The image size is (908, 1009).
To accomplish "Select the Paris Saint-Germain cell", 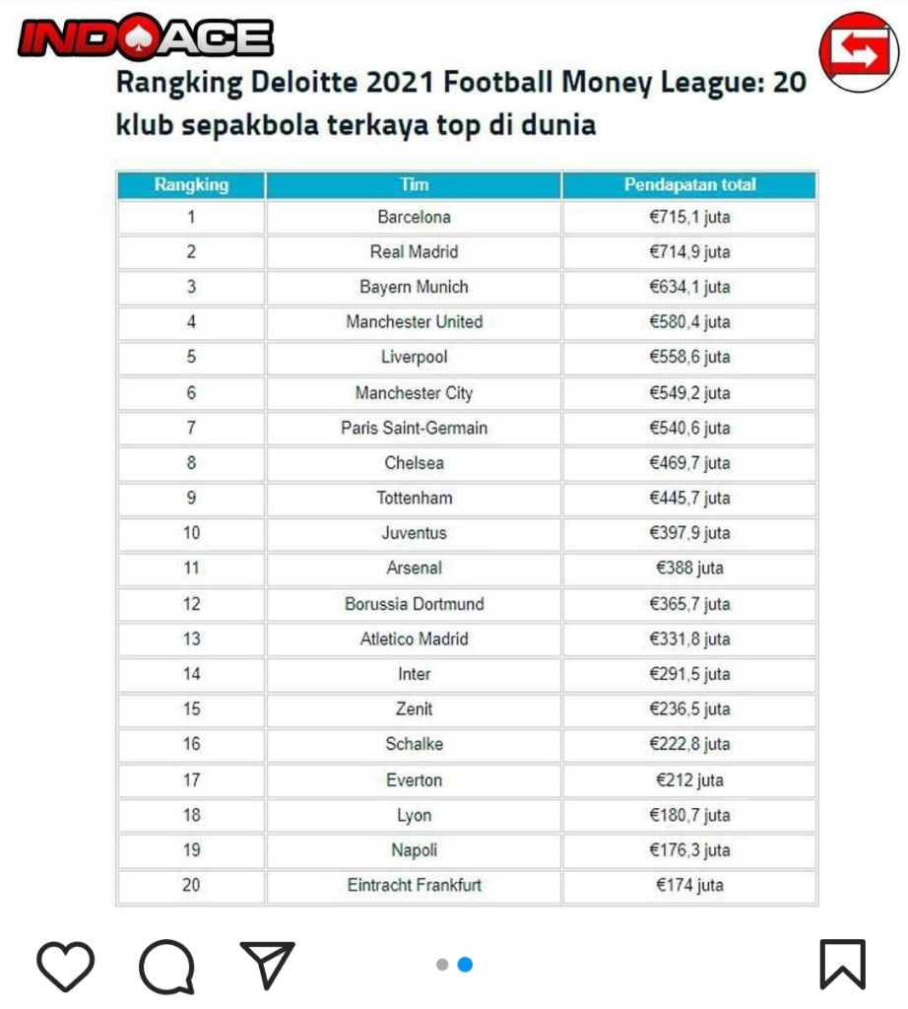I will (x=414, y=428).
